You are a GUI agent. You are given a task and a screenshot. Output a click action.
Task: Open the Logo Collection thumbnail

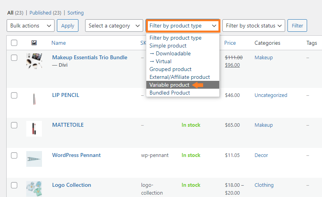(x=34, y=189)
